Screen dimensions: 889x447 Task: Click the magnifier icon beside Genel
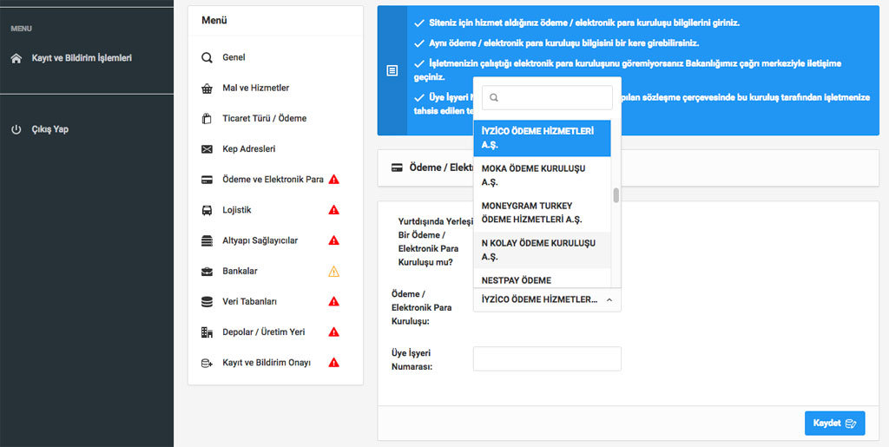(x=207, y=57)
